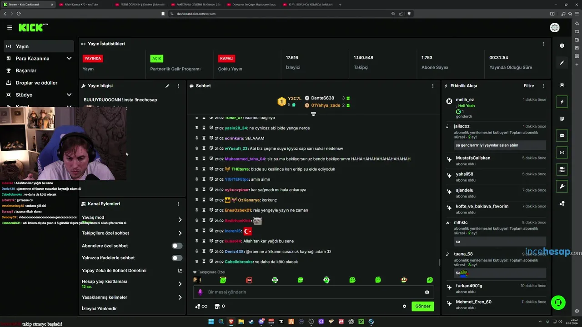The image size is (582, 327).
Task: Open Yavaş mod settings arrow
Action: point(180,220)
